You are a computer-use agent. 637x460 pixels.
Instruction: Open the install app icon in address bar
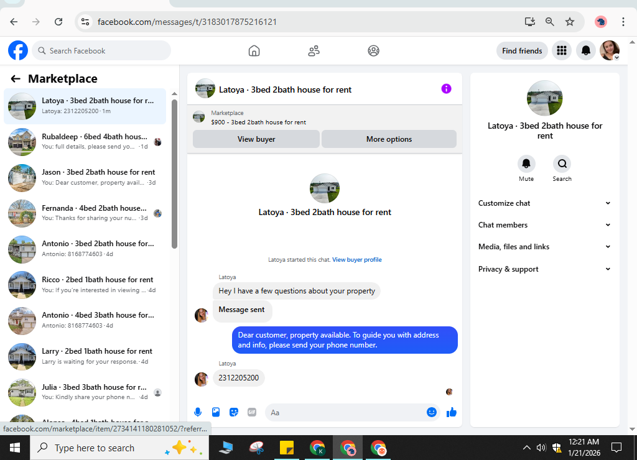click(530, 22)
